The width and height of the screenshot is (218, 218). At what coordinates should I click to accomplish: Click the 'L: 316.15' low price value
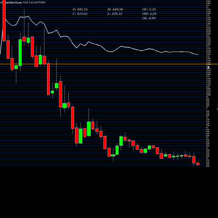click(115, 14)
